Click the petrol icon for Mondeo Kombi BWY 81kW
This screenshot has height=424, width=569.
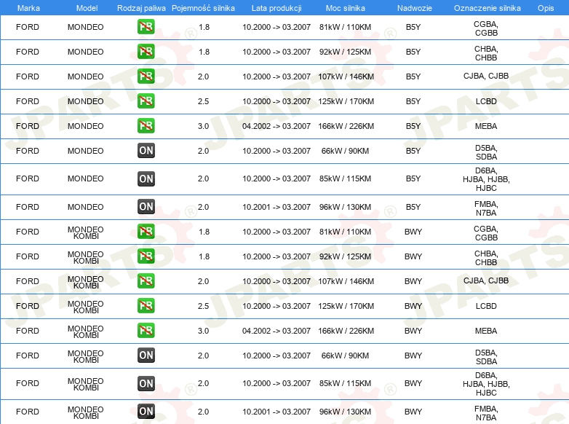click(x=146, y=232)
